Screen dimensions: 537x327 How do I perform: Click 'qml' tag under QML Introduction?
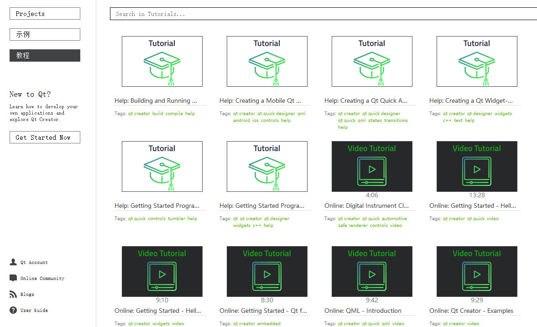click(386, 323)
